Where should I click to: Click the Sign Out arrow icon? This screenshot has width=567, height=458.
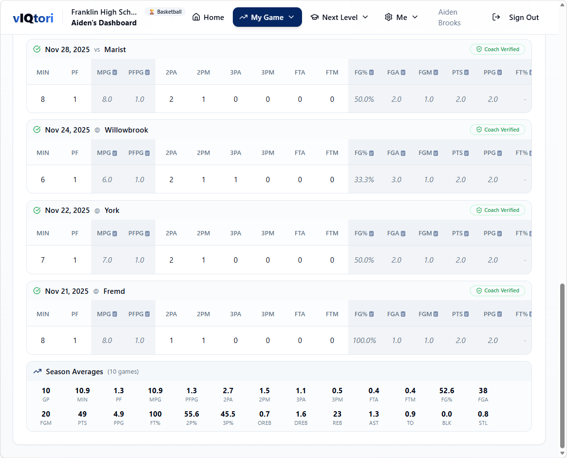tap(496, 17)
